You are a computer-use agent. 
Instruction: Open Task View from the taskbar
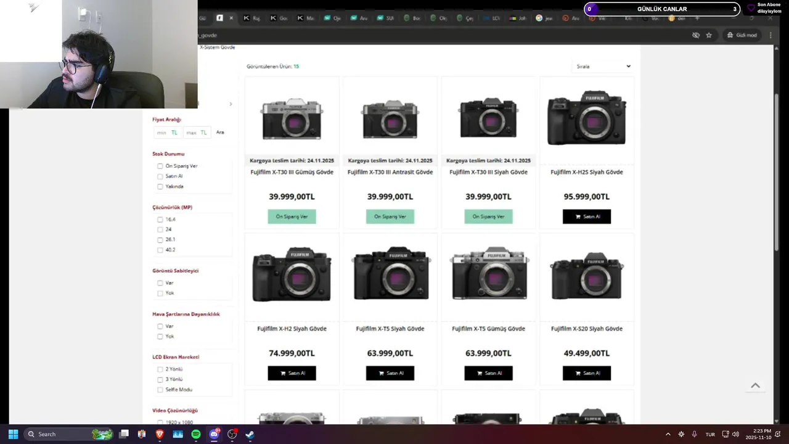(x=124, y=434)
